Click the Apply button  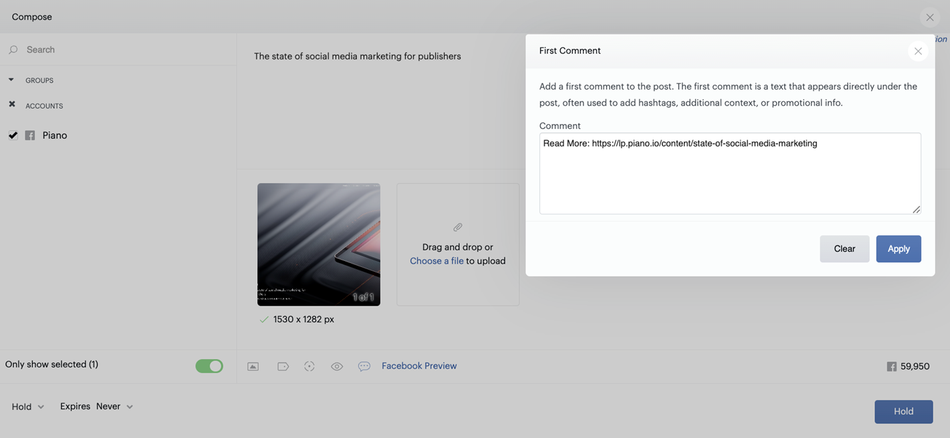click(899, 249)
